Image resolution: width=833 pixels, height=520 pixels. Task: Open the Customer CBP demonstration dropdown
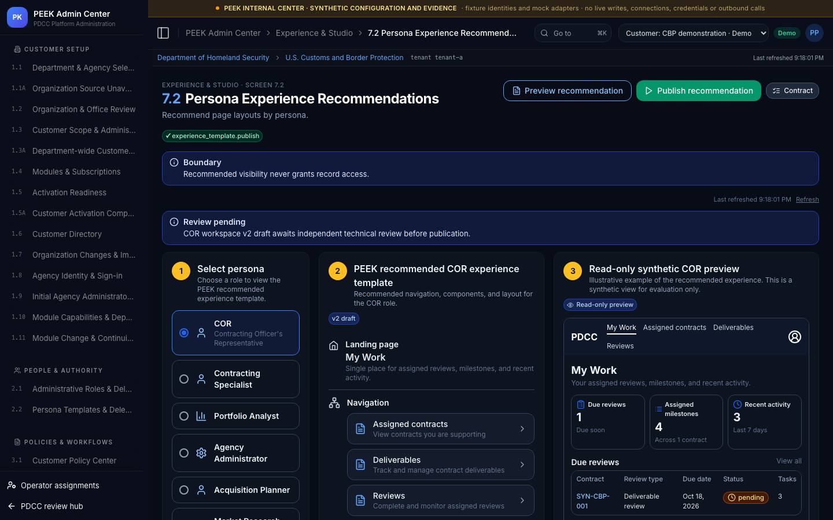694,33
